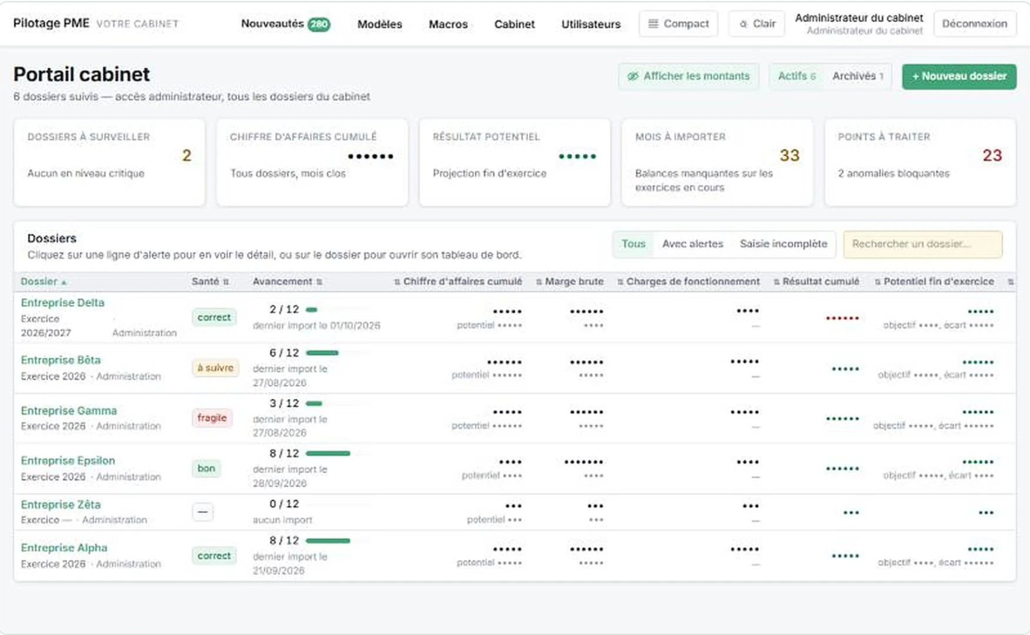The image size is (1030, 635).
Task: Click sort icon beside Résultat cumulé header
Action: (777, 282)
